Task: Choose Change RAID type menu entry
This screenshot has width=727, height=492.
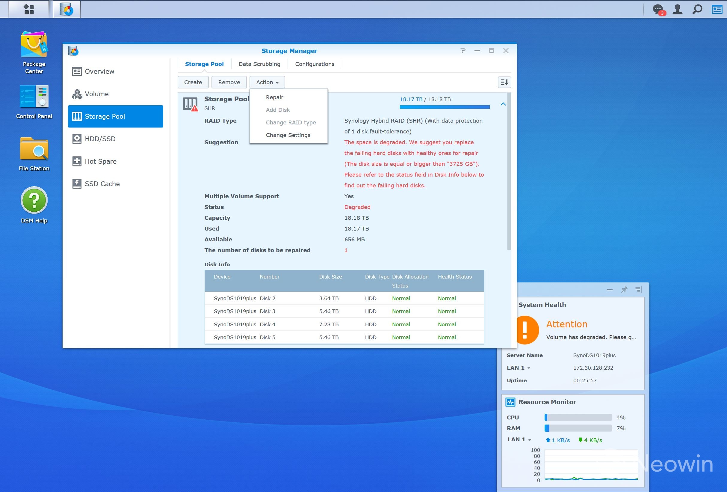Action: point(288,122)
